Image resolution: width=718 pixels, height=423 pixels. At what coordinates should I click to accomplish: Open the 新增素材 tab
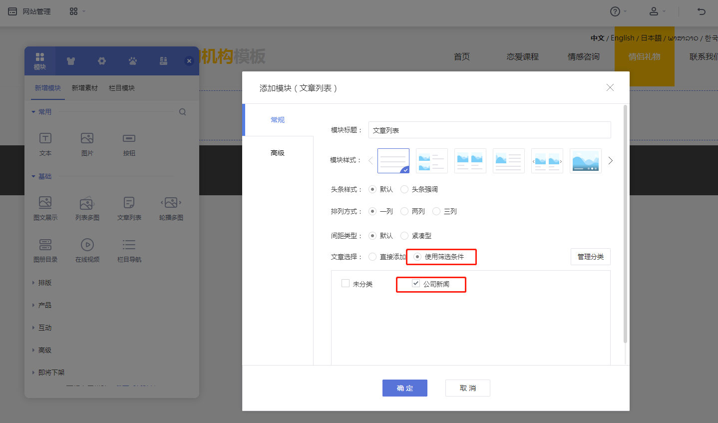[x=85, y=88]
